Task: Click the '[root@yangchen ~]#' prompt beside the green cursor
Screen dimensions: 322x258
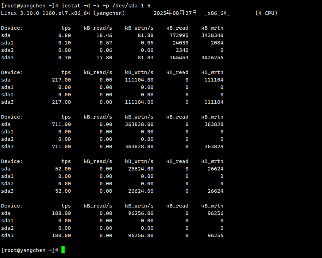Action: [30, 250]
